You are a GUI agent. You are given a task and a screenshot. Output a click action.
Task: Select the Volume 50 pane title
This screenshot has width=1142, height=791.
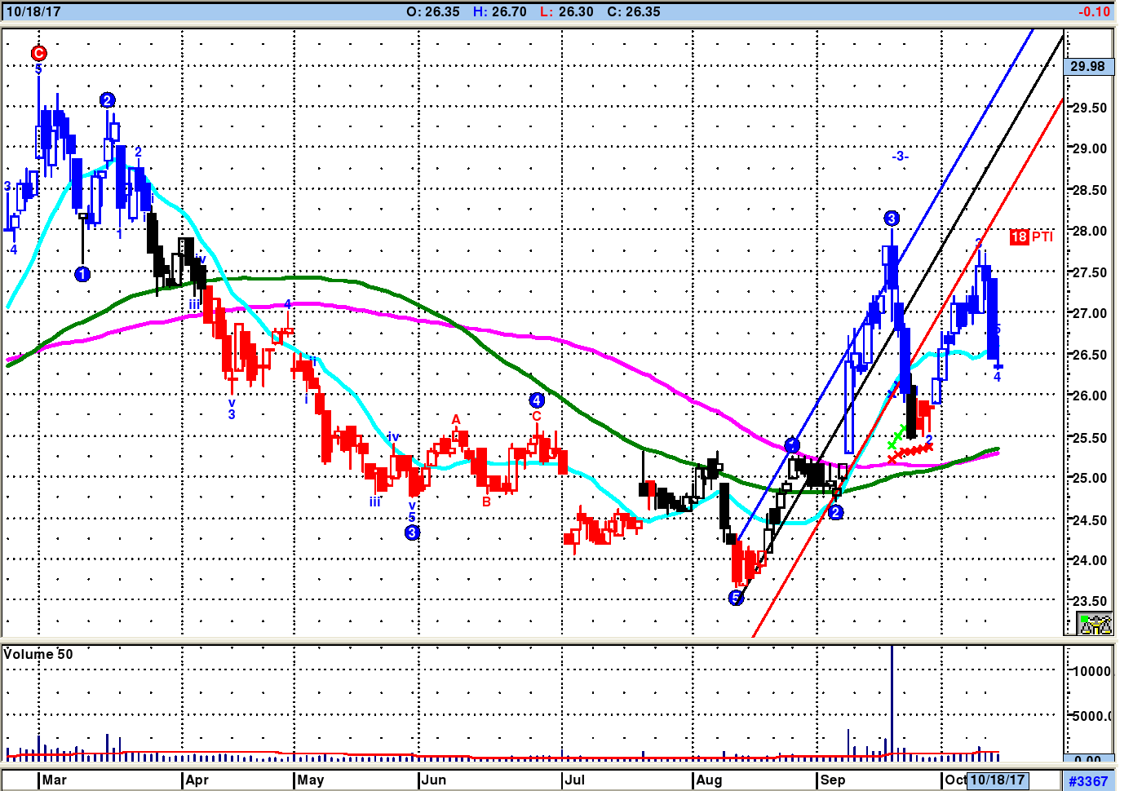(38, 654)
